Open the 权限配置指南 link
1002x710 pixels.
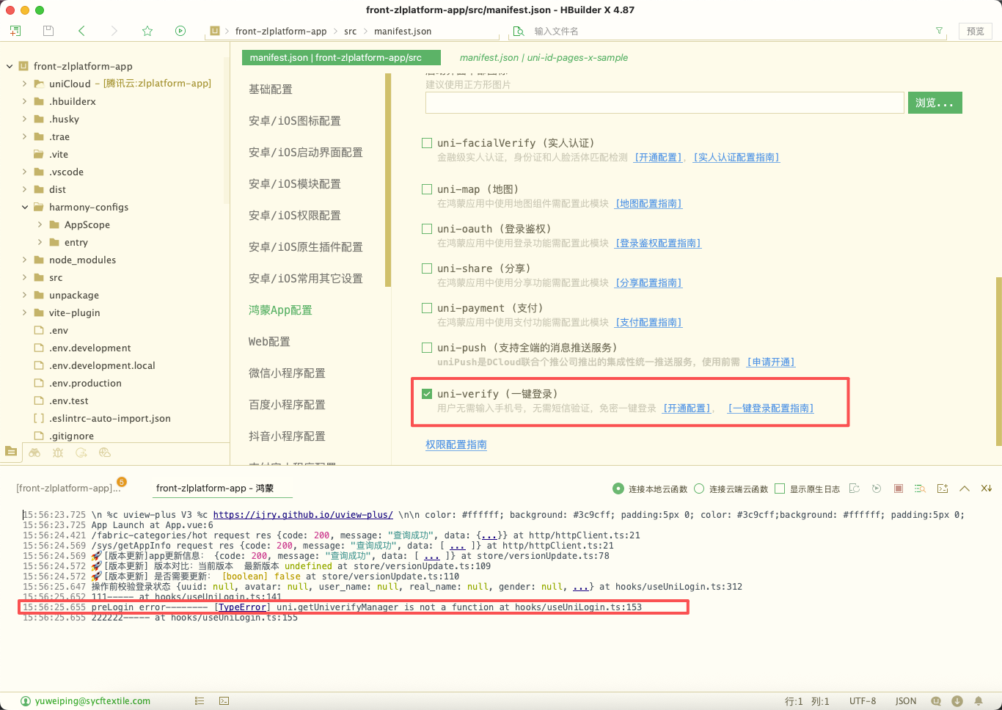[x=456, y=444]
